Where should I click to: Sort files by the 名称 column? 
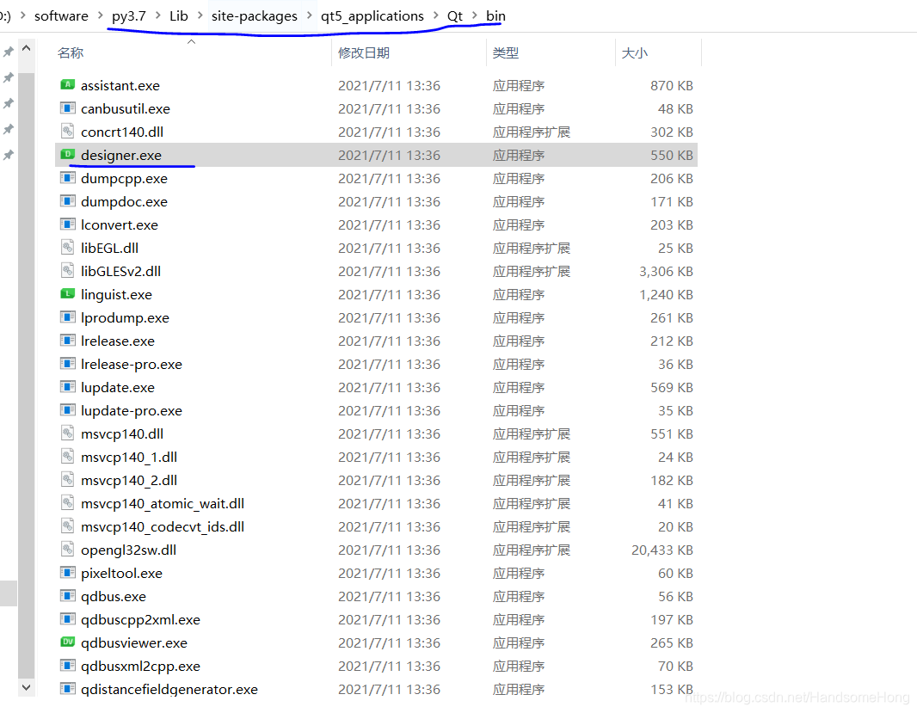click(71, 52)
